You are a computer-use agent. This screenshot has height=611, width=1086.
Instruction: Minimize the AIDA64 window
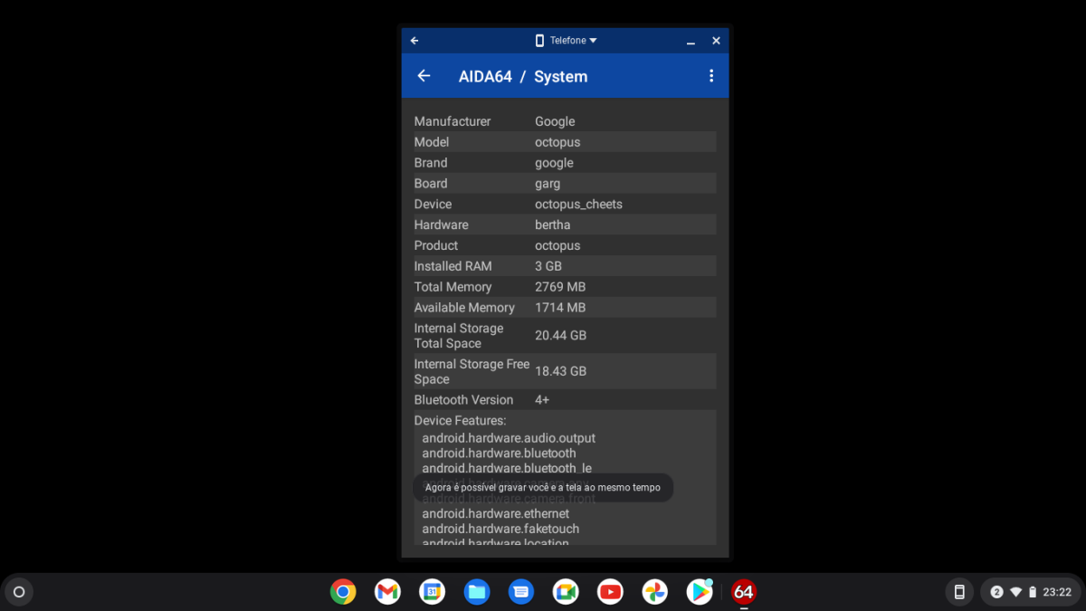[x=691, y=41]
